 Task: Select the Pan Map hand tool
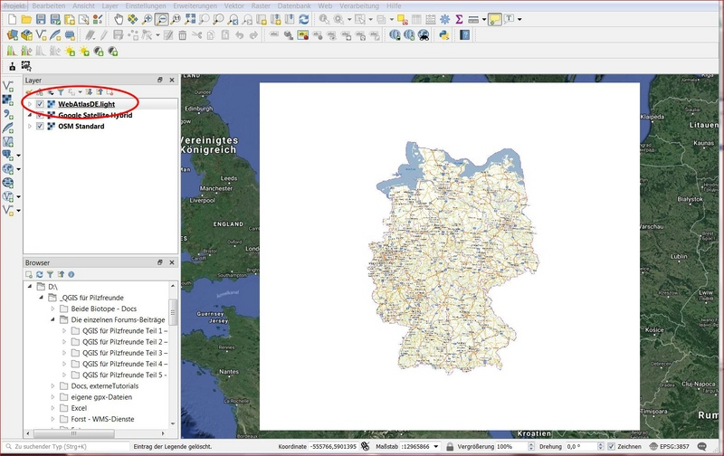(118, 19)
